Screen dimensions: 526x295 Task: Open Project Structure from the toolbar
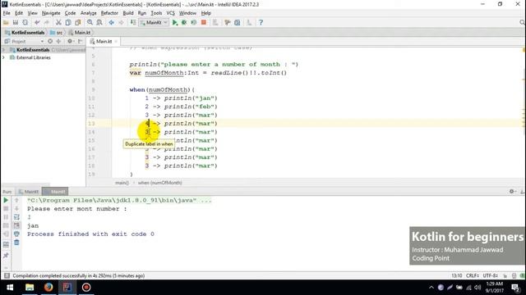[x=238, y=22]
